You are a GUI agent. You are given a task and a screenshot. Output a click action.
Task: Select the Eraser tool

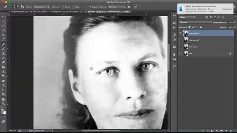(x=3, y=62)
